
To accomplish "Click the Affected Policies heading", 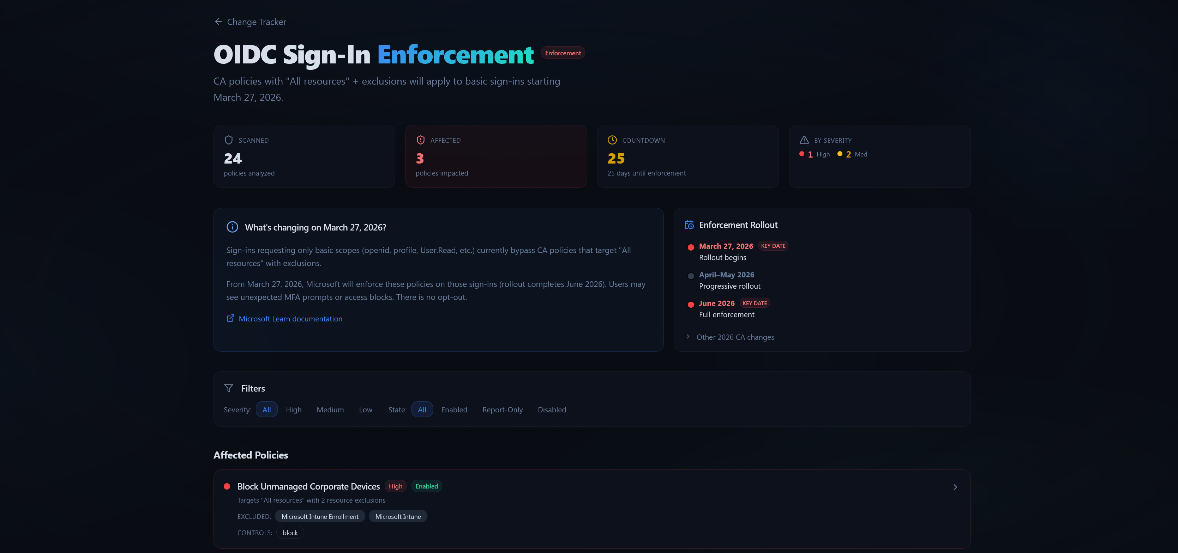I will click(251, 455).
